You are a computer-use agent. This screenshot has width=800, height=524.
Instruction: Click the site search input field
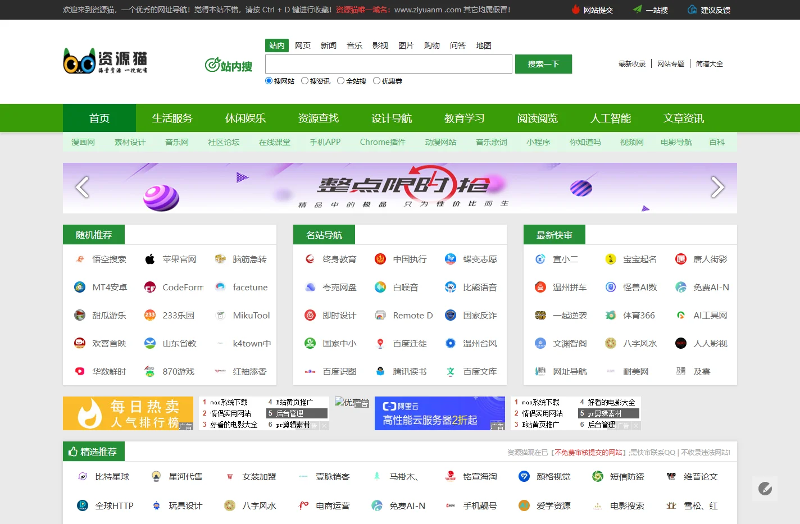tap(389, 64)
